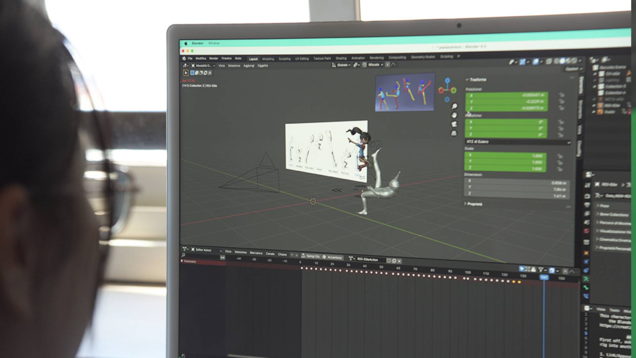Image resolution: width=636 pixels, height=358 pixels.
Task: Open the render properties tab icon
Action: click(x=587, y=196)
